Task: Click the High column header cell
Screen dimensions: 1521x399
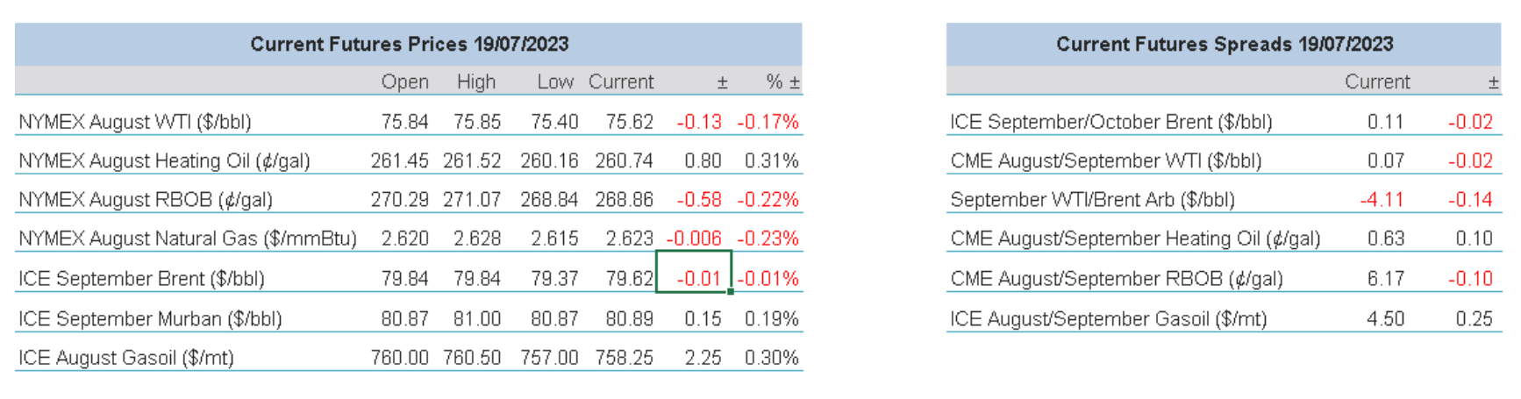Action: pos(476,82)
